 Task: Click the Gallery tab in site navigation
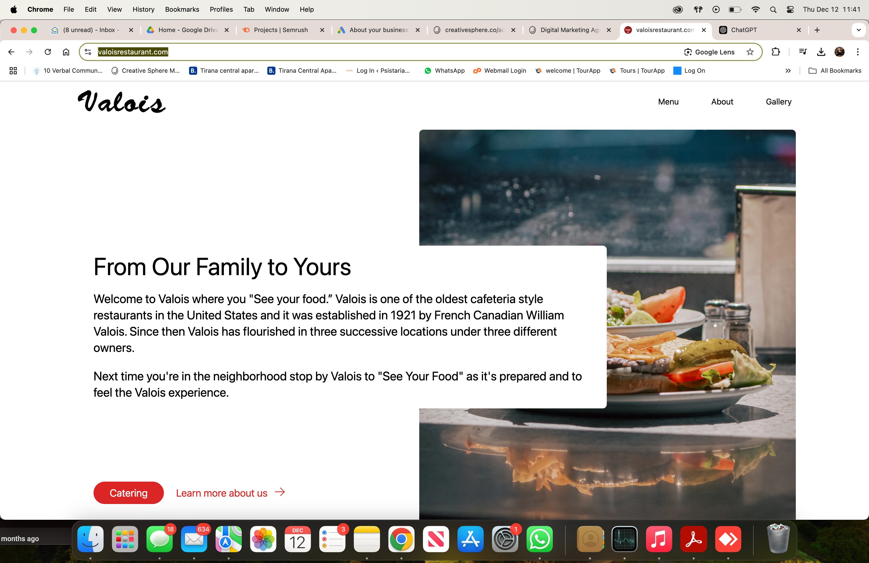(x=779, y=101)
